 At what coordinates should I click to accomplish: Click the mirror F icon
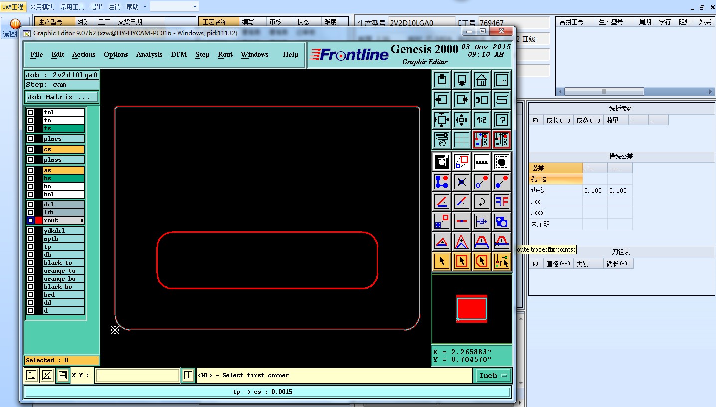[501, 202]
